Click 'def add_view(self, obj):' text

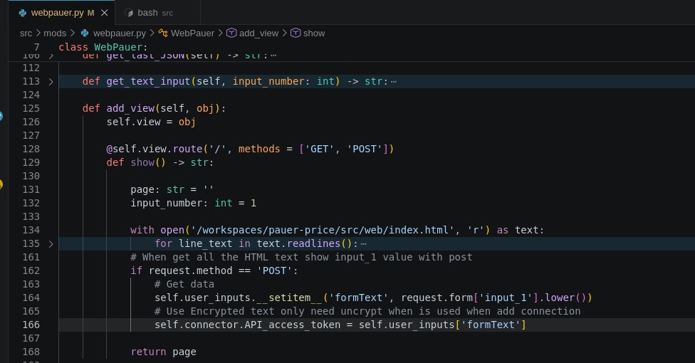[x=154, y=109]
